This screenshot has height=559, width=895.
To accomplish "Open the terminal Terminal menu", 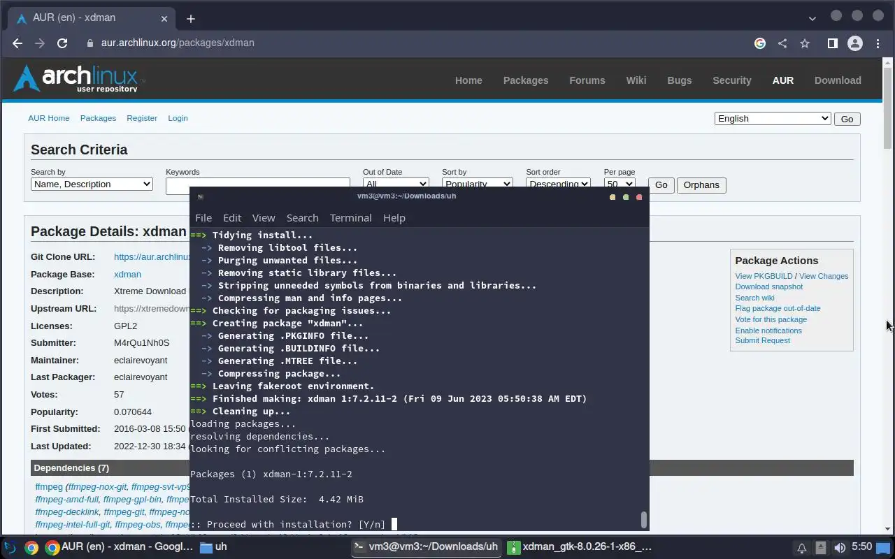I will tap(350, 218).
